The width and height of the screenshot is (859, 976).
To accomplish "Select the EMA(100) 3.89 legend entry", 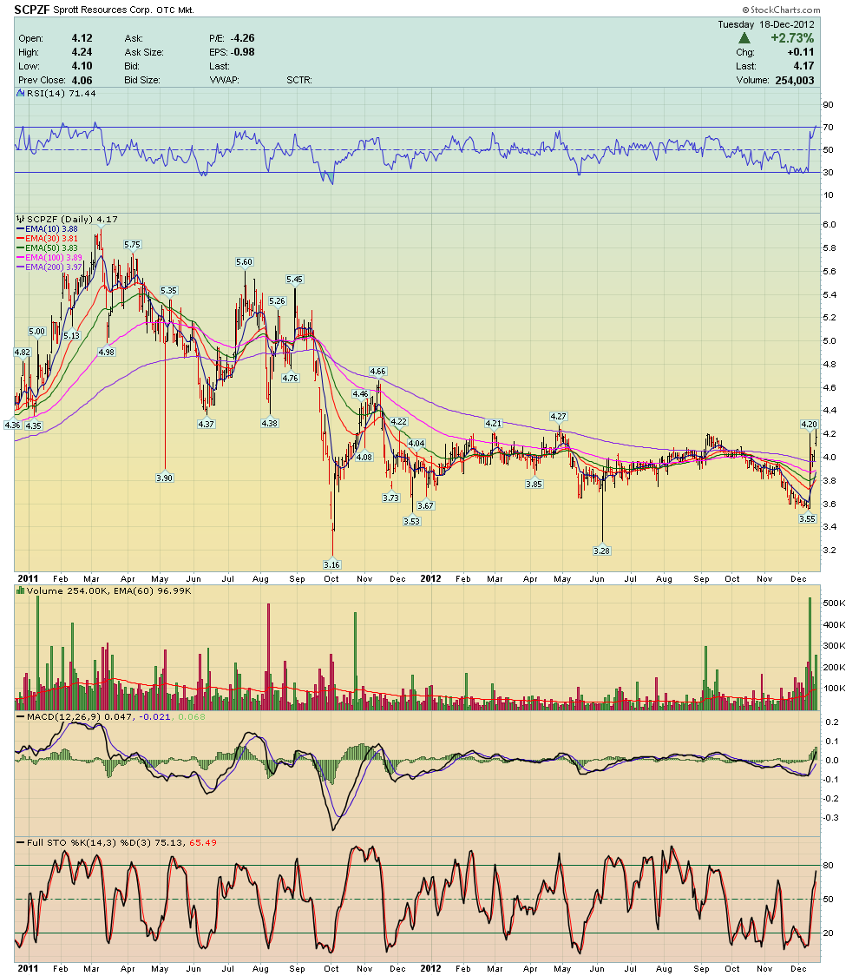I will point(49,257).
